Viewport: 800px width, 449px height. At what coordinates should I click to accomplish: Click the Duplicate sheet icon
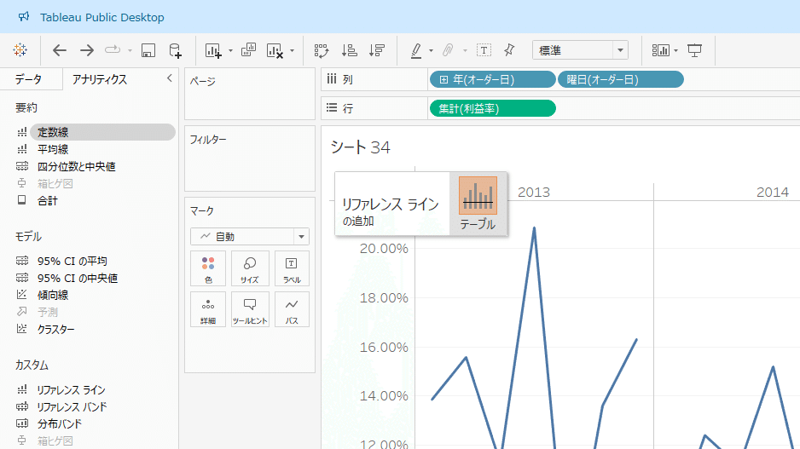[248, 50]
